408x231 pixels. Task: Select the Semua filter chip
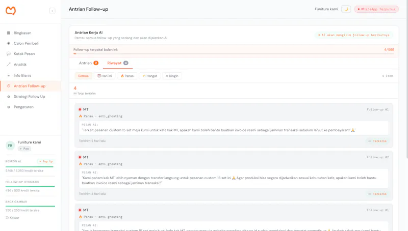(x=83, y=76)
